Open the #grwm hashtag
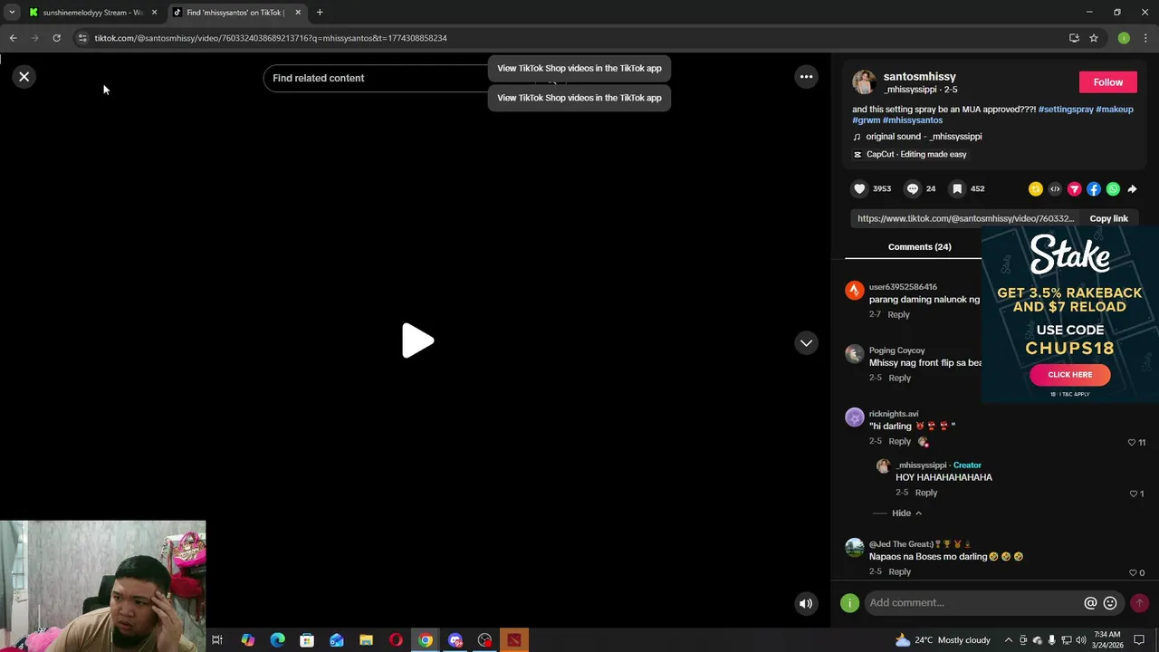This screenshot has width=1159, height=652. (x=866, y=120)
